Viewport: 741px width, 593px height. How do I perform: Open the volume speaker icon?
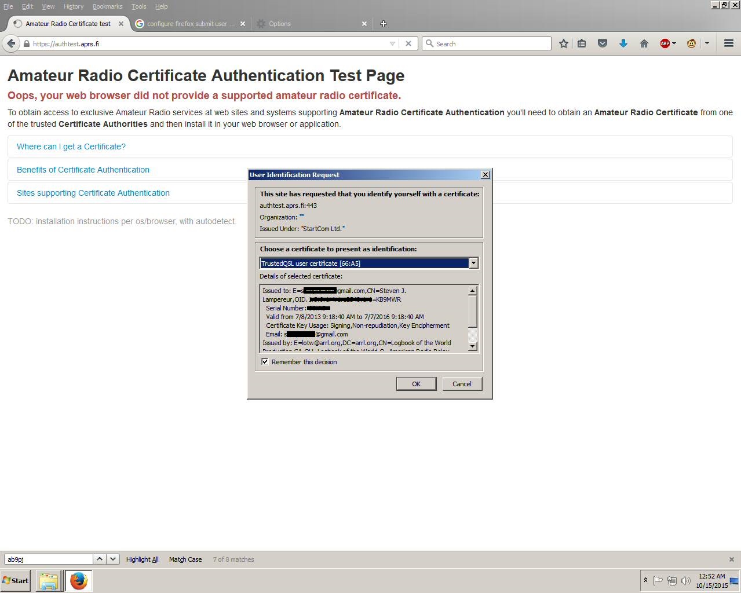(686, 581)
